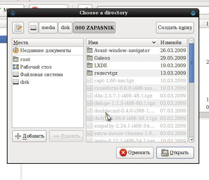Click the d4x-2.5.7.1-i486-48.1.tgz file

pyautogui.click(x=137, y=96)
